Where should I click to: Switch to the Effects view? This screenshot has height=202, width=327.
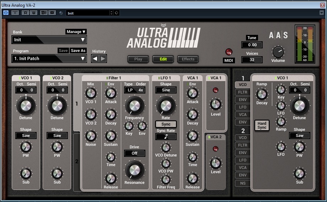[188, 59]
